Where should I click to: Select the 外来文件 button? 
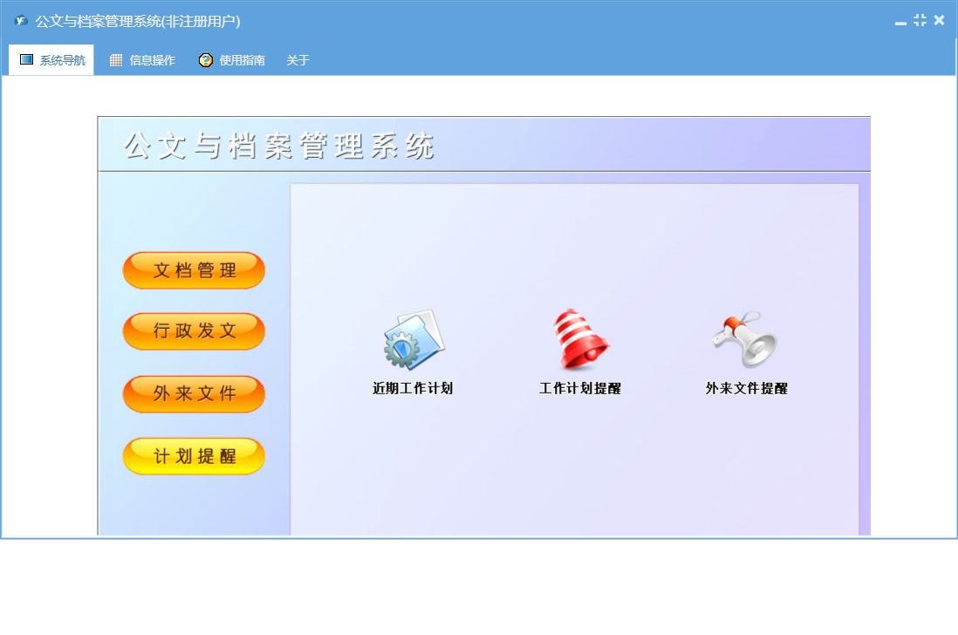[194, 394]
